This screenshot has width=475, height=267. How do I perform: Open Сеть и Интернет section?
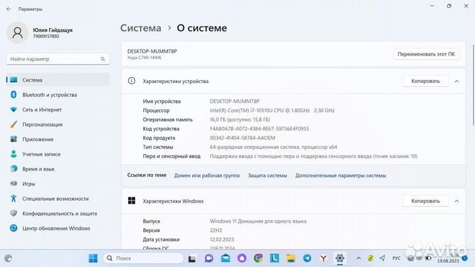pos(58,109)
